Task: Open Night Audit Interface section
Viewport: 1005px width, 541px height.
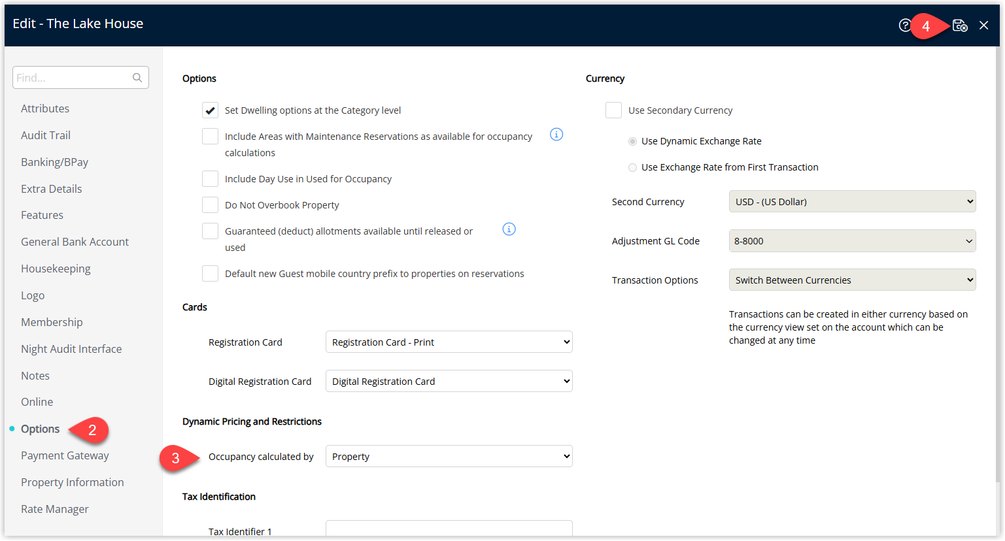Action: [x=71, y=349]
